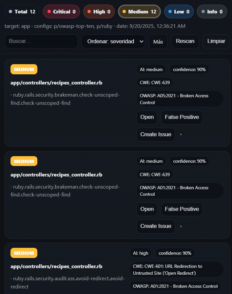Mark first finding as False Positive
Screen dimensions: 232x294
click(182, 117)
